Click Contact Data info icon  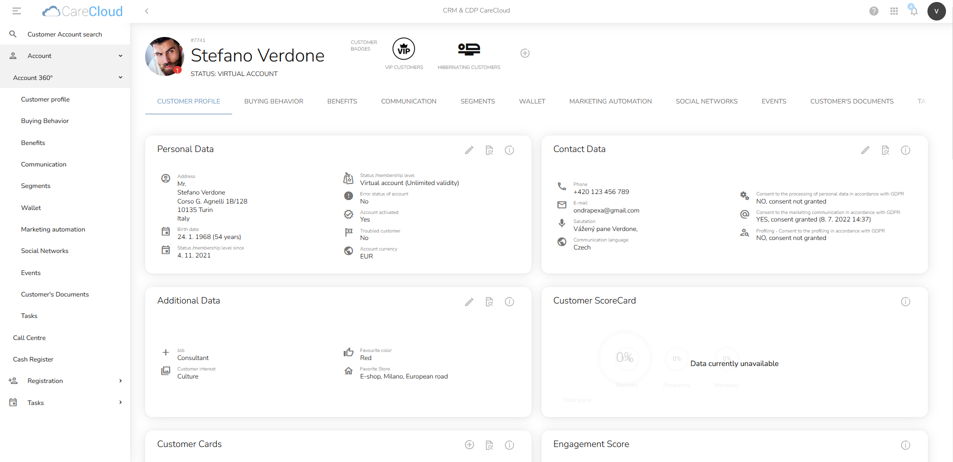coord(905,150)
